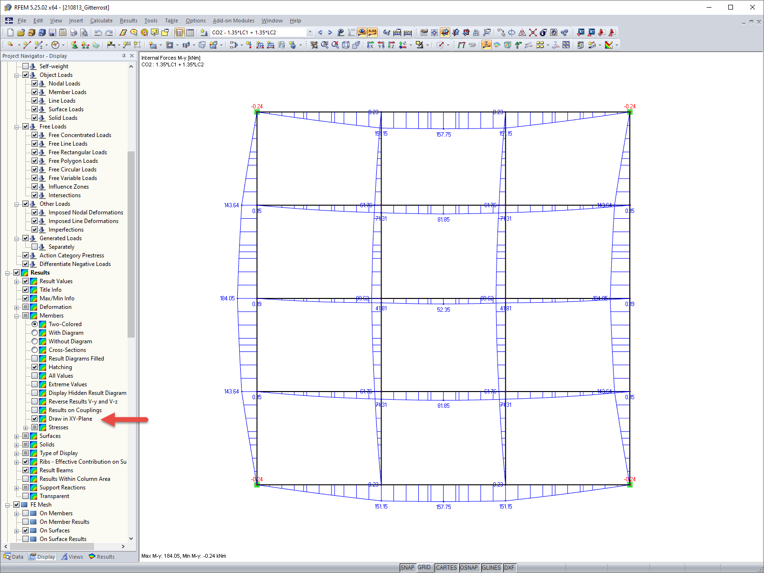
Task: Collapse the Object Loads tree node
Action: coord(17,75)
